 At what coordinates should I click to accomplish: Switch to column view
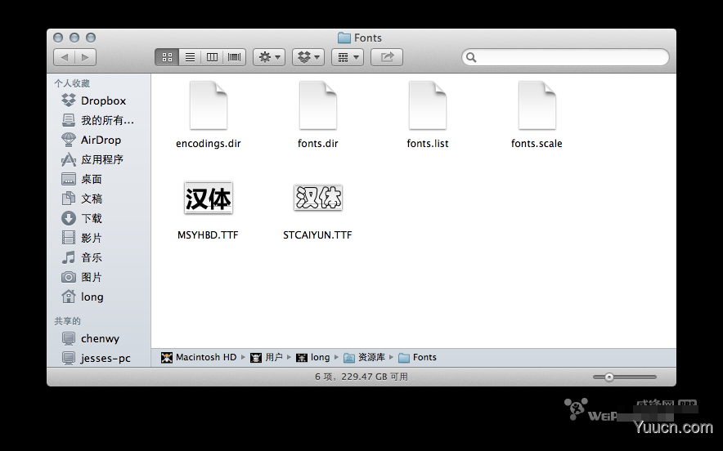212,57
